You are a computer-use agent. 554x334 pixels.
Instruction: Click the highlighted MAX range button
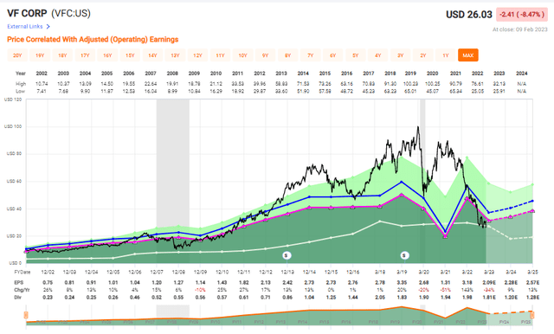(468, 55)
